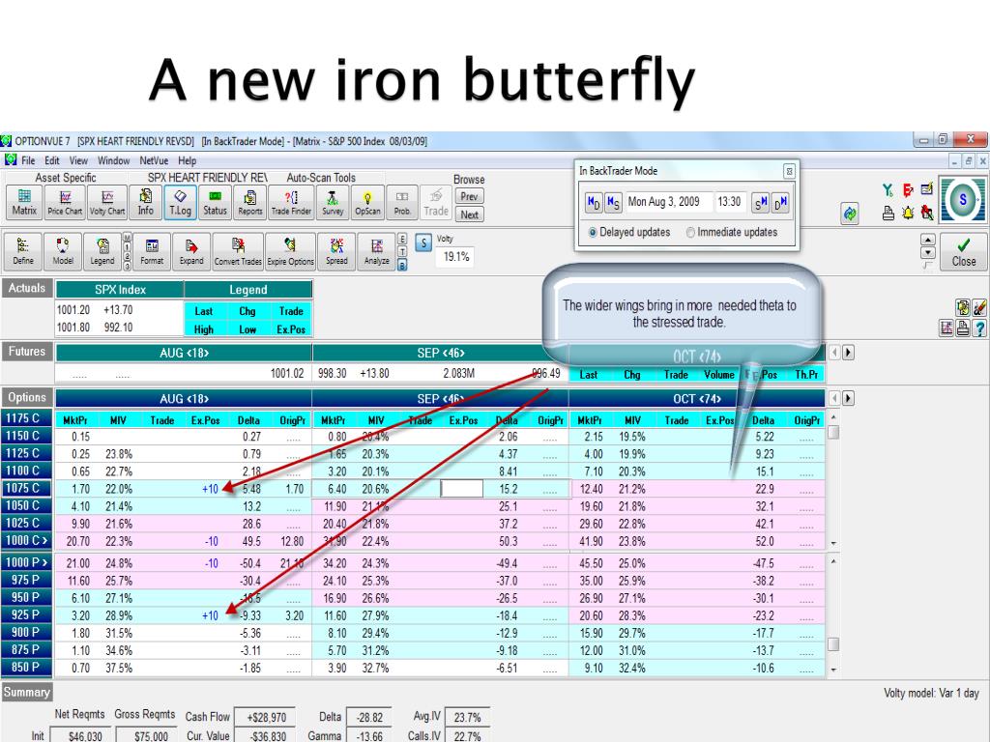Select the 925 P strike row header
990x742 pixels.
[x=25, y=614]
